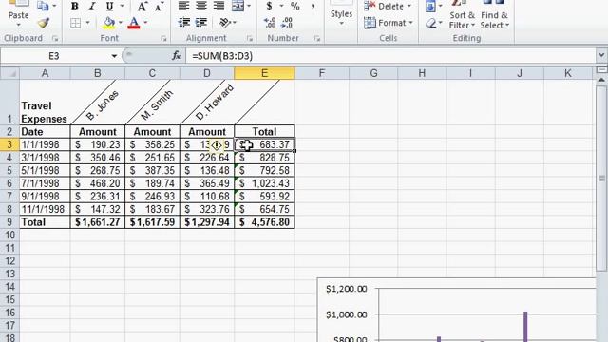Apply Underline formatting
Viewport: 608px width, 342px height.
110,7
